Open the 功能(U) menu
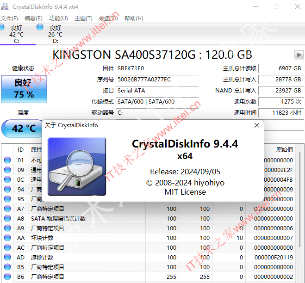Image resolution: width=305 pixels, height=283 pixels. point(58,18)
